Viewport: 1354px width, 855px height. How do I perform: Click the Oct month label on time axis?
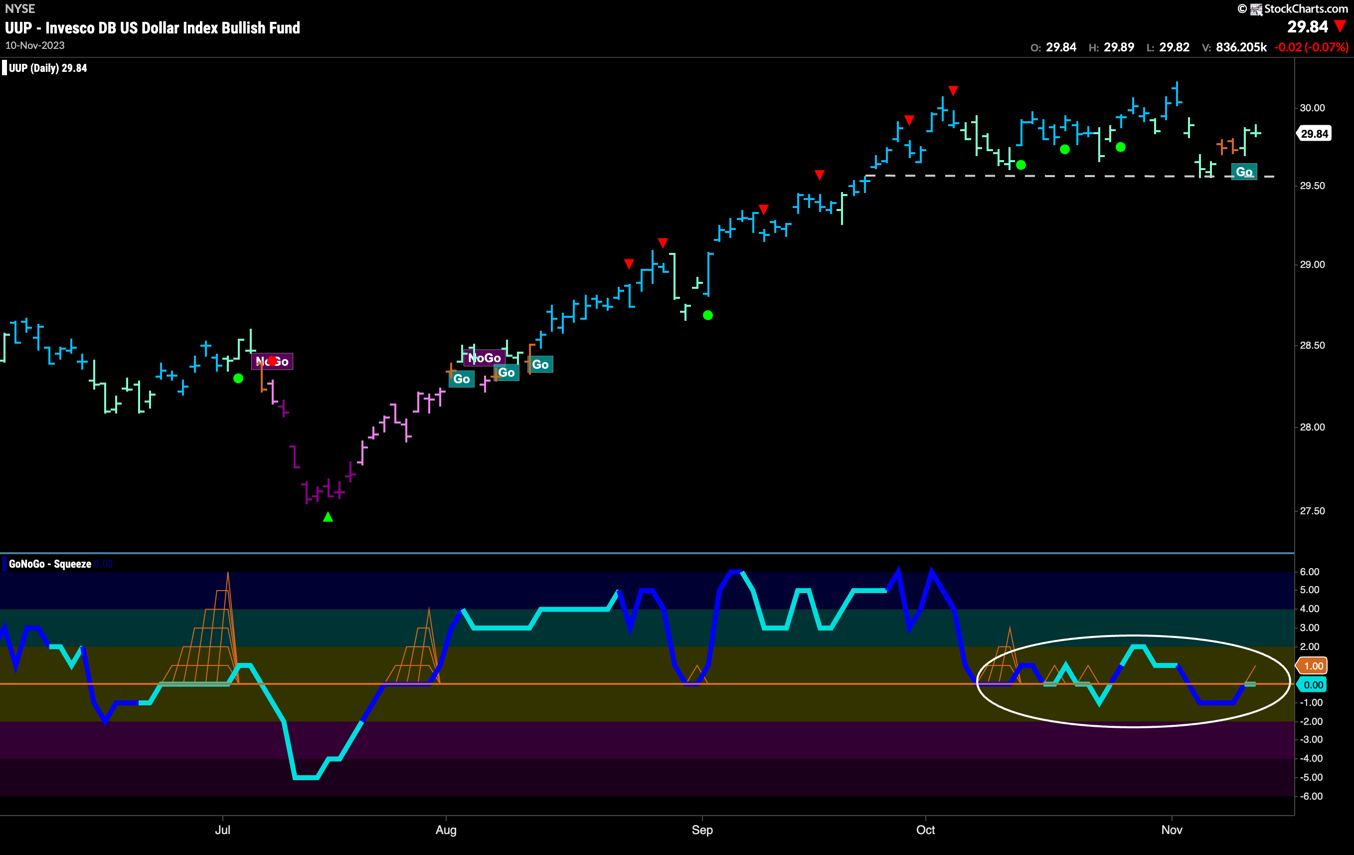[x=926, y=830]
